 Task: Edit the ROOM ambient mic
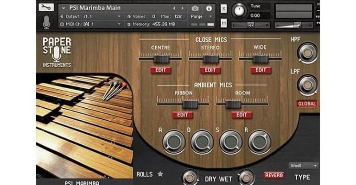pyautogui.click(x=242, y=115)
